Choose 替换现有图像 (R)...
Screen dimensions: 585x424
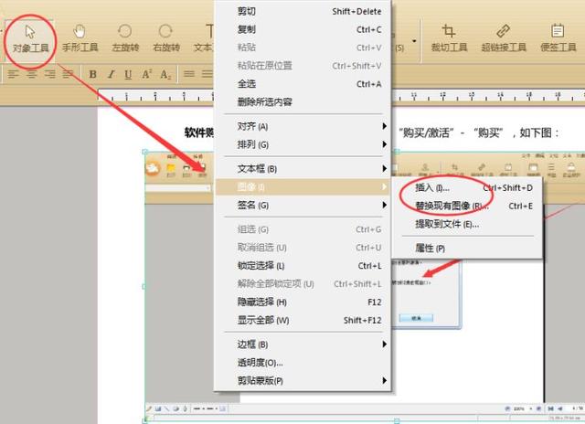(x=467, y=206)
